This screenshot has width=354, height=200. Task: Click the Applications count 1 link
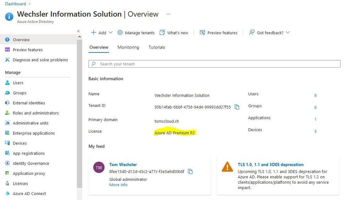click(315, 119)
